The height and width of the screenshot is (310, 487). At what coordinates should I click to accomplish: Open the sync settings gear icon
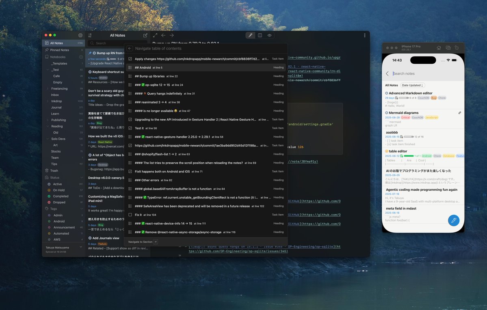pos(80,35)
